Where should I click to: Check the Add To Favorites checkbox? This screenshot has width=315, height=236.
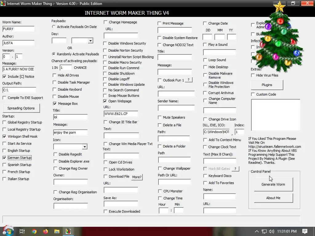tap(205, 183)
